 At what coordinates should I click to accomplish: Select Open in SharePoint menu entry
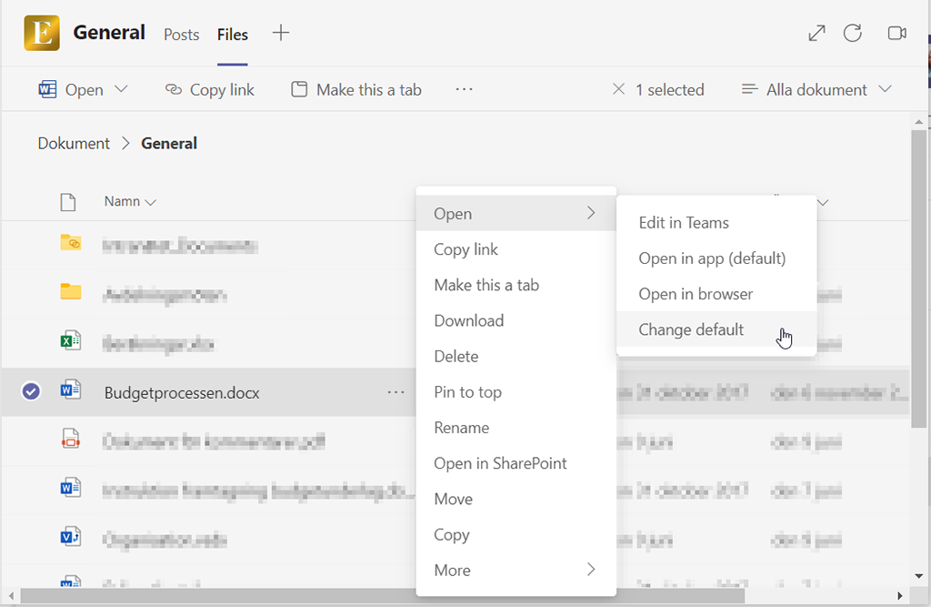click(x=500, y=463)
